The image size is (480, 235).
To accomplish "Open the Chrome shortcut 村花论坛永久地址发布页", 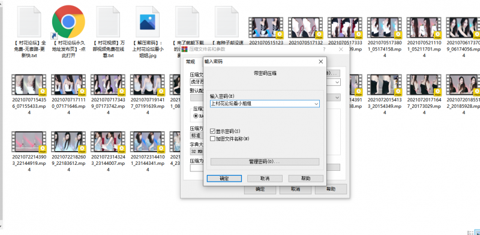I will (x=68, y=22).
